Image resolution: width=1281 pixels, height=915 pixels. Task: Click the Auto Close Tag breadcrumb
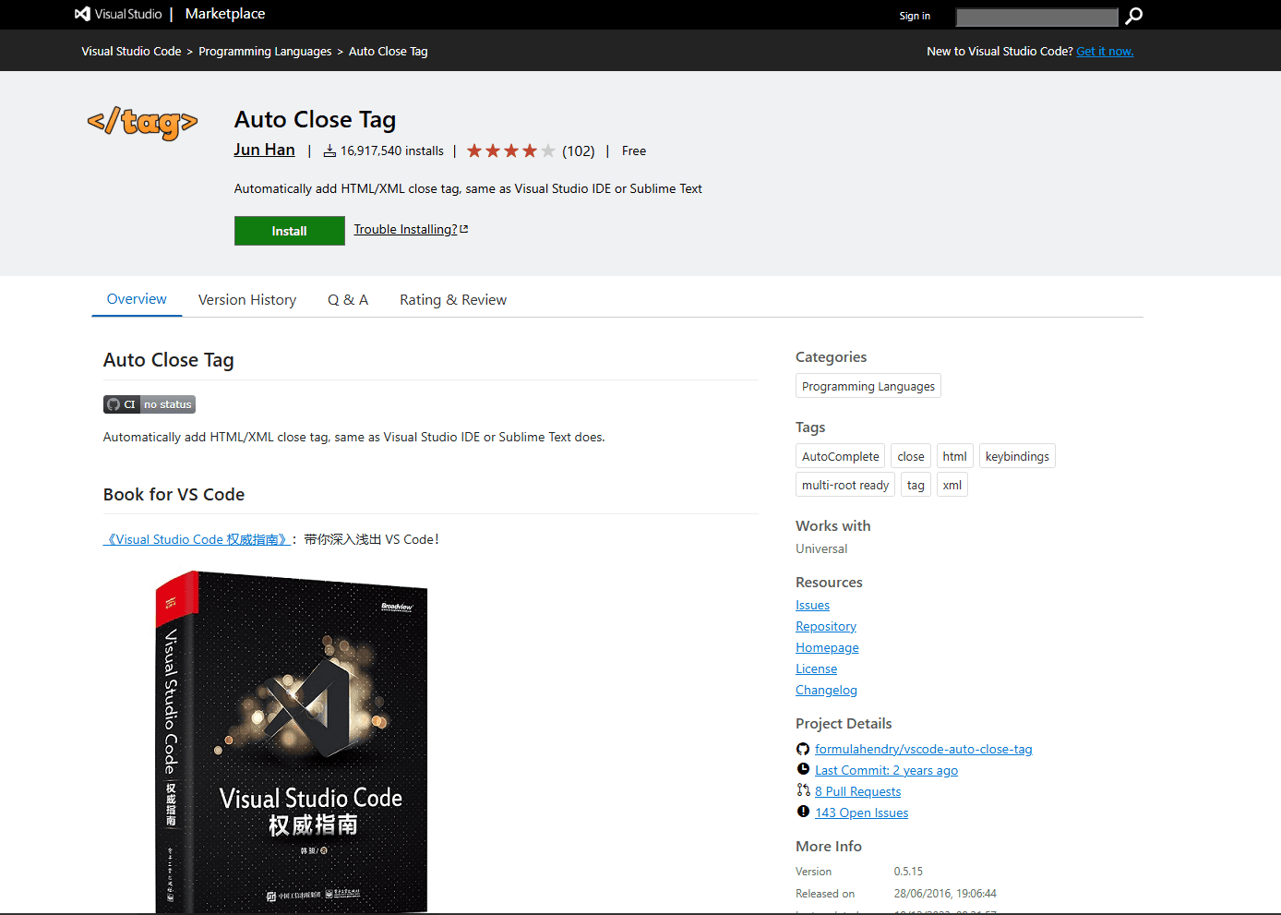pos(389,52)
